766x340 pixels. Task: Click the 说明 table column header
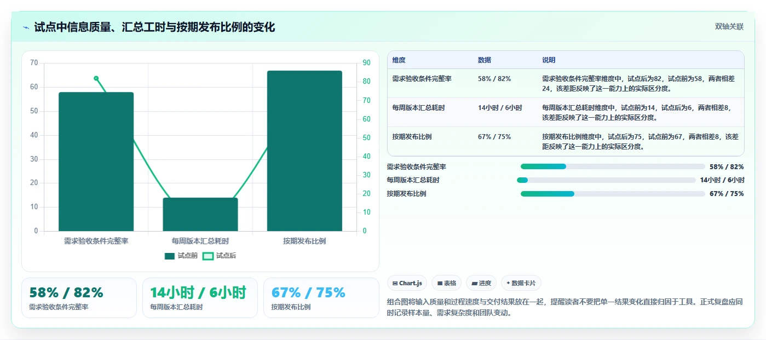549,60
